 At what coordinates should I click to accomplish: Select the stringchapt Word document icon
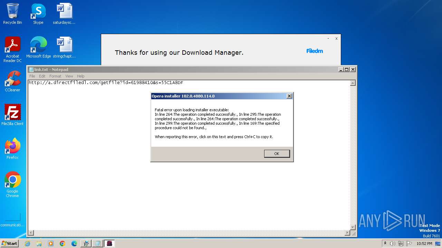pos(64,48)
